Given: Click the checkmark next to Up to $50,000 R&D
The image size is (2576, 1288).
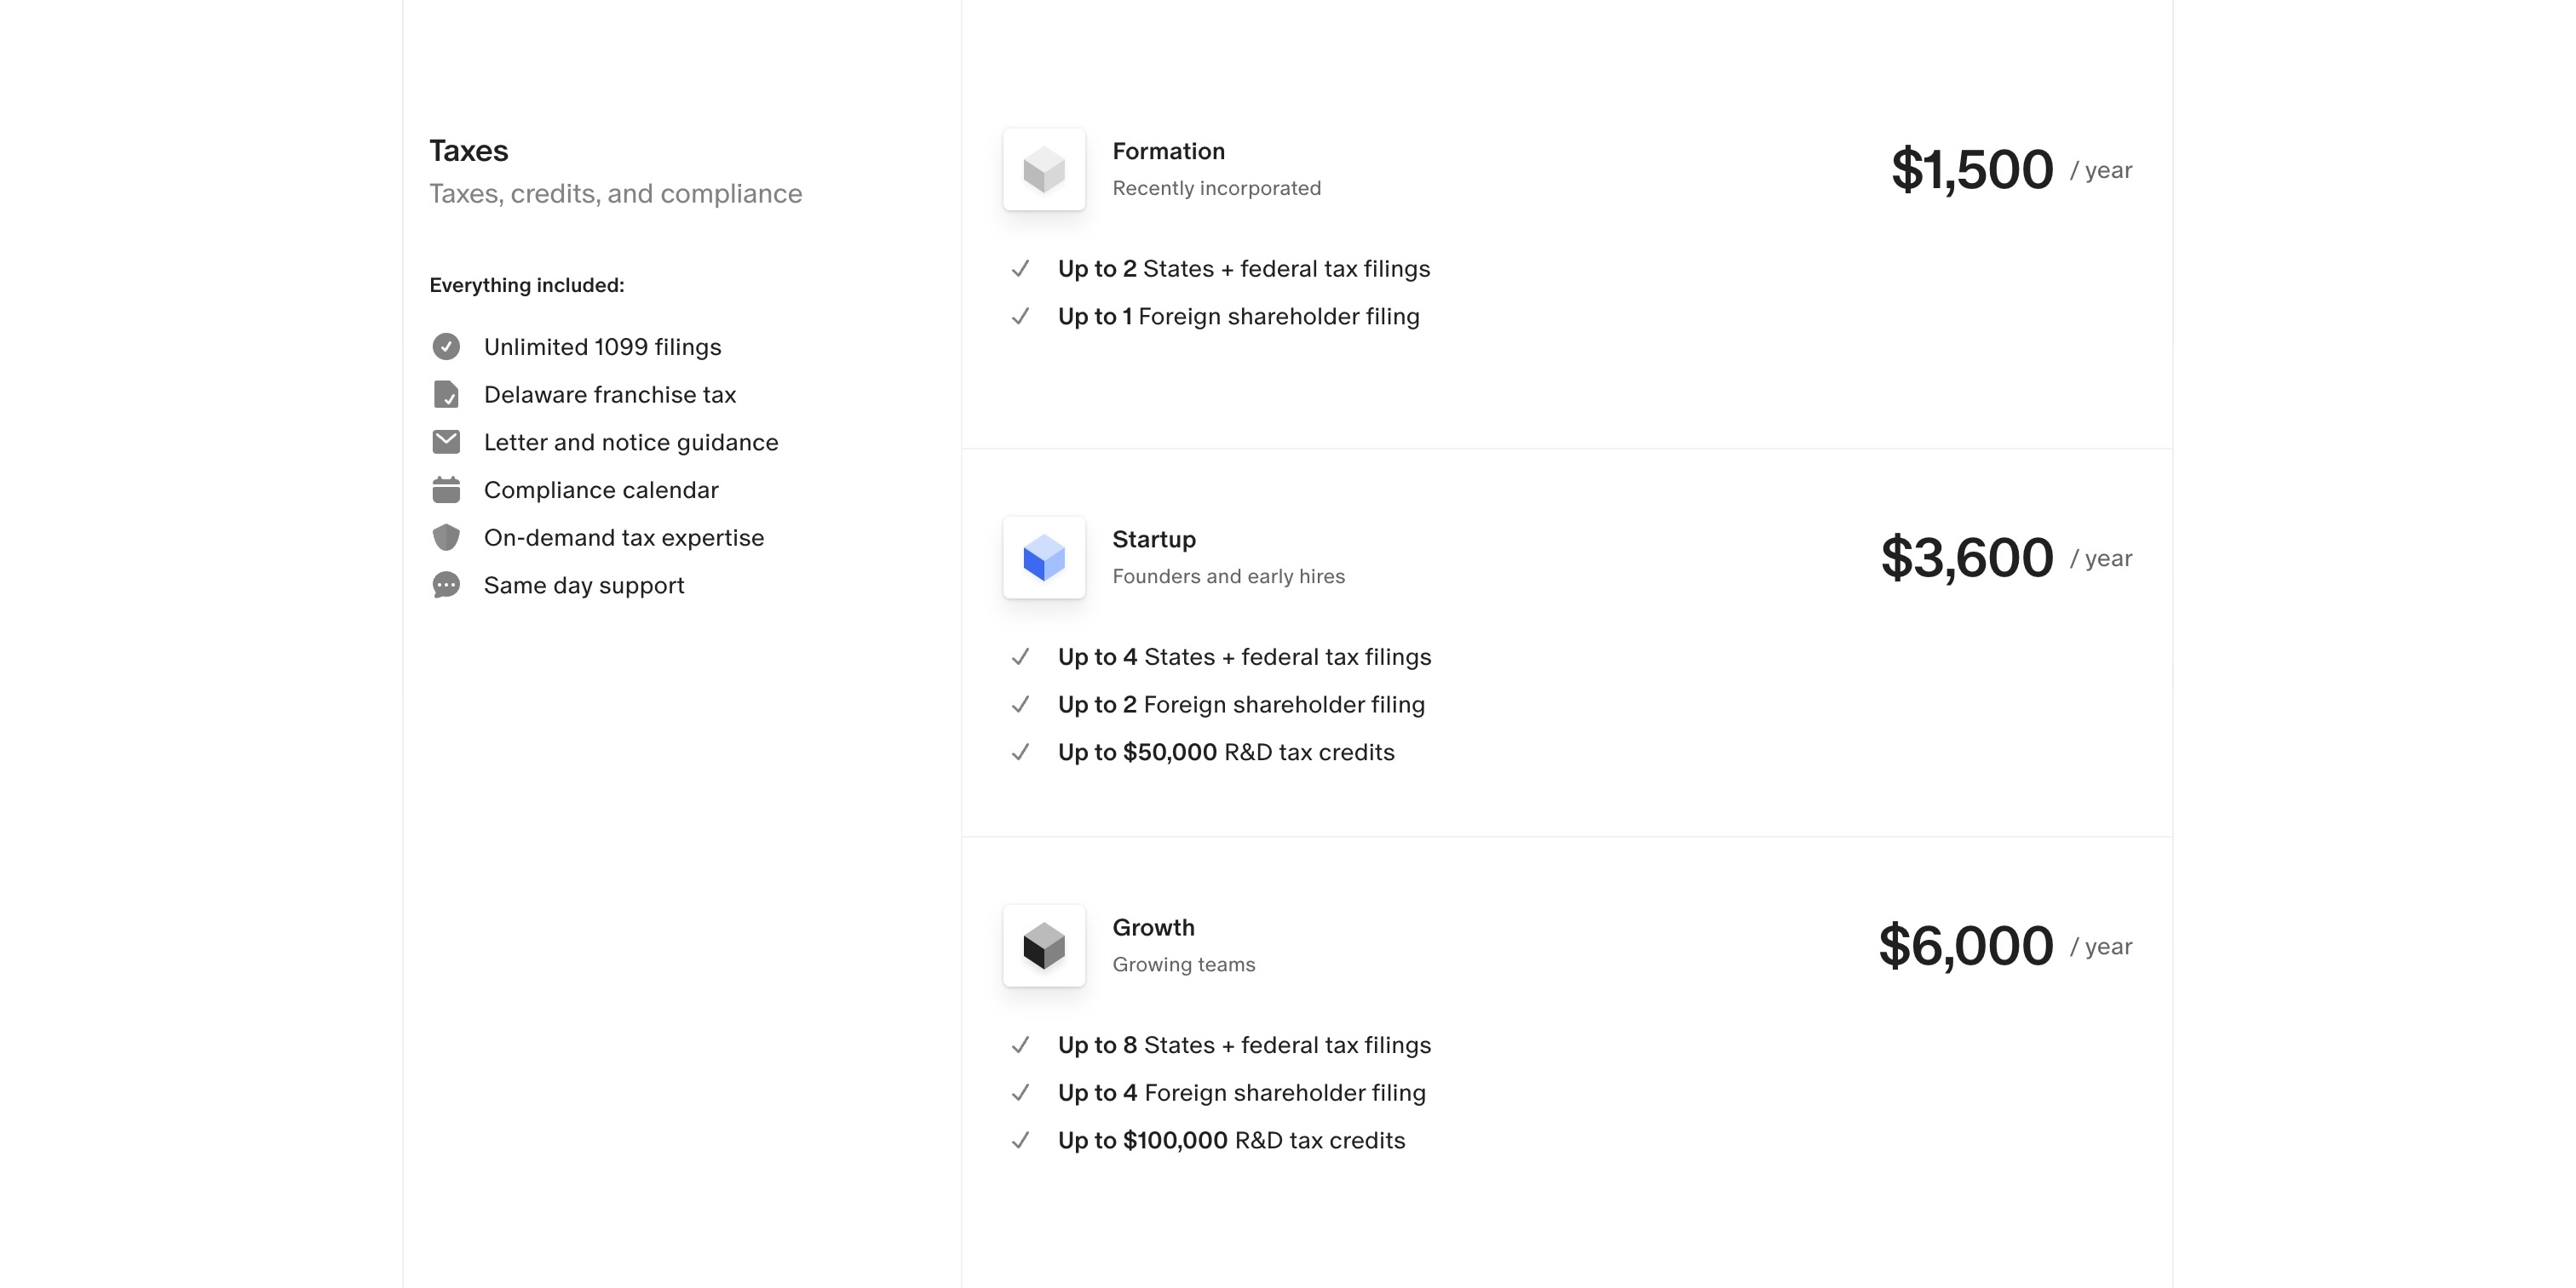Looking at the screenshot, I should coord(1020,753).
